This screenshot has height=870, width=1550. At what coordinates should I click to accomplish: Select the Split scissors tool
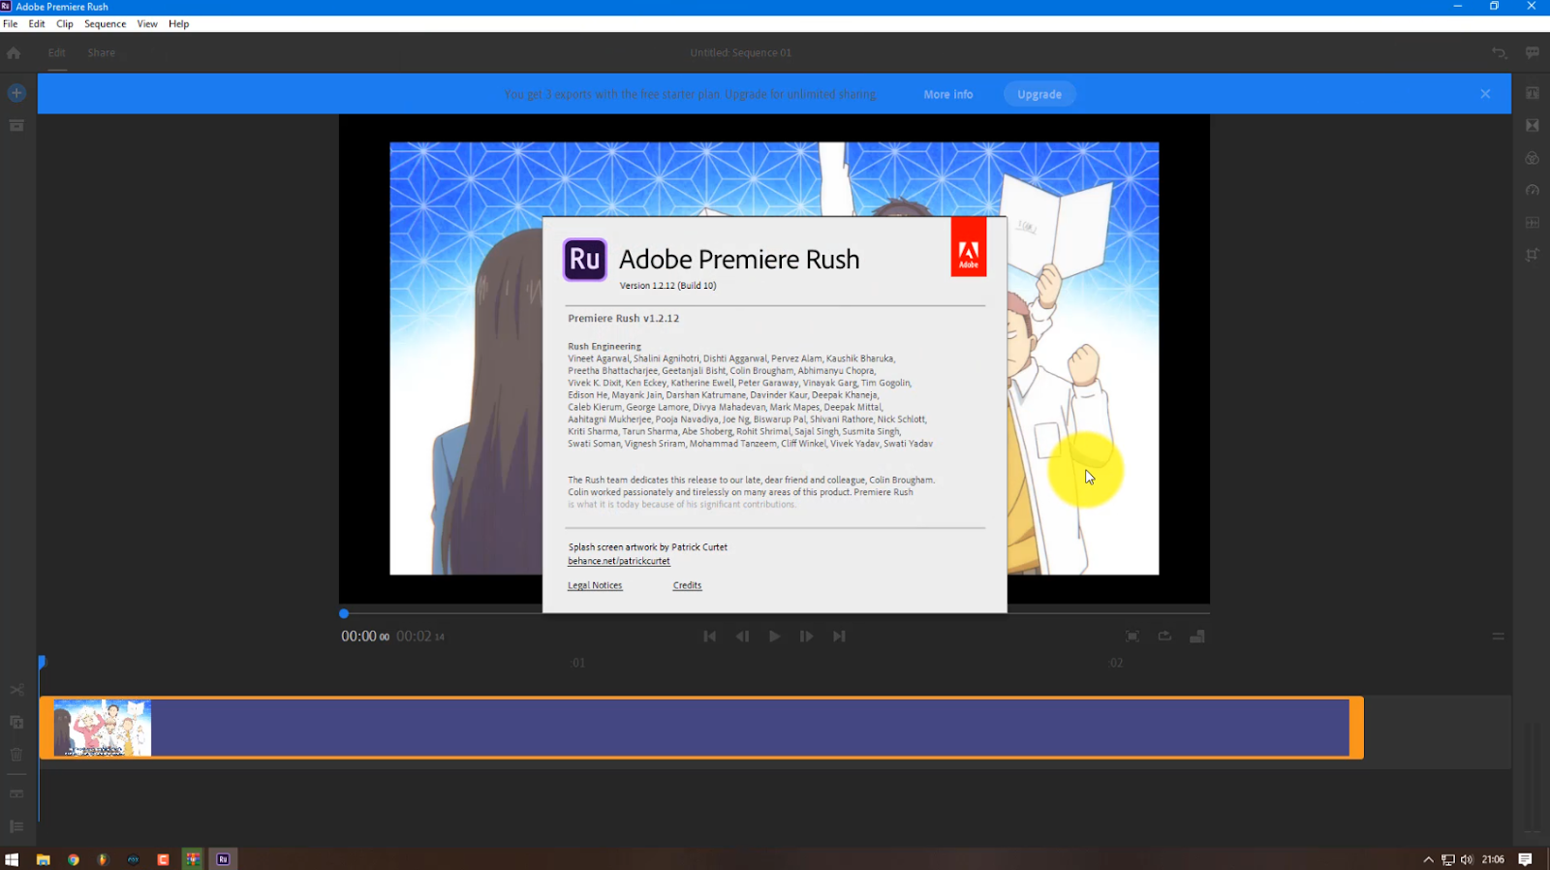[16, 690]
